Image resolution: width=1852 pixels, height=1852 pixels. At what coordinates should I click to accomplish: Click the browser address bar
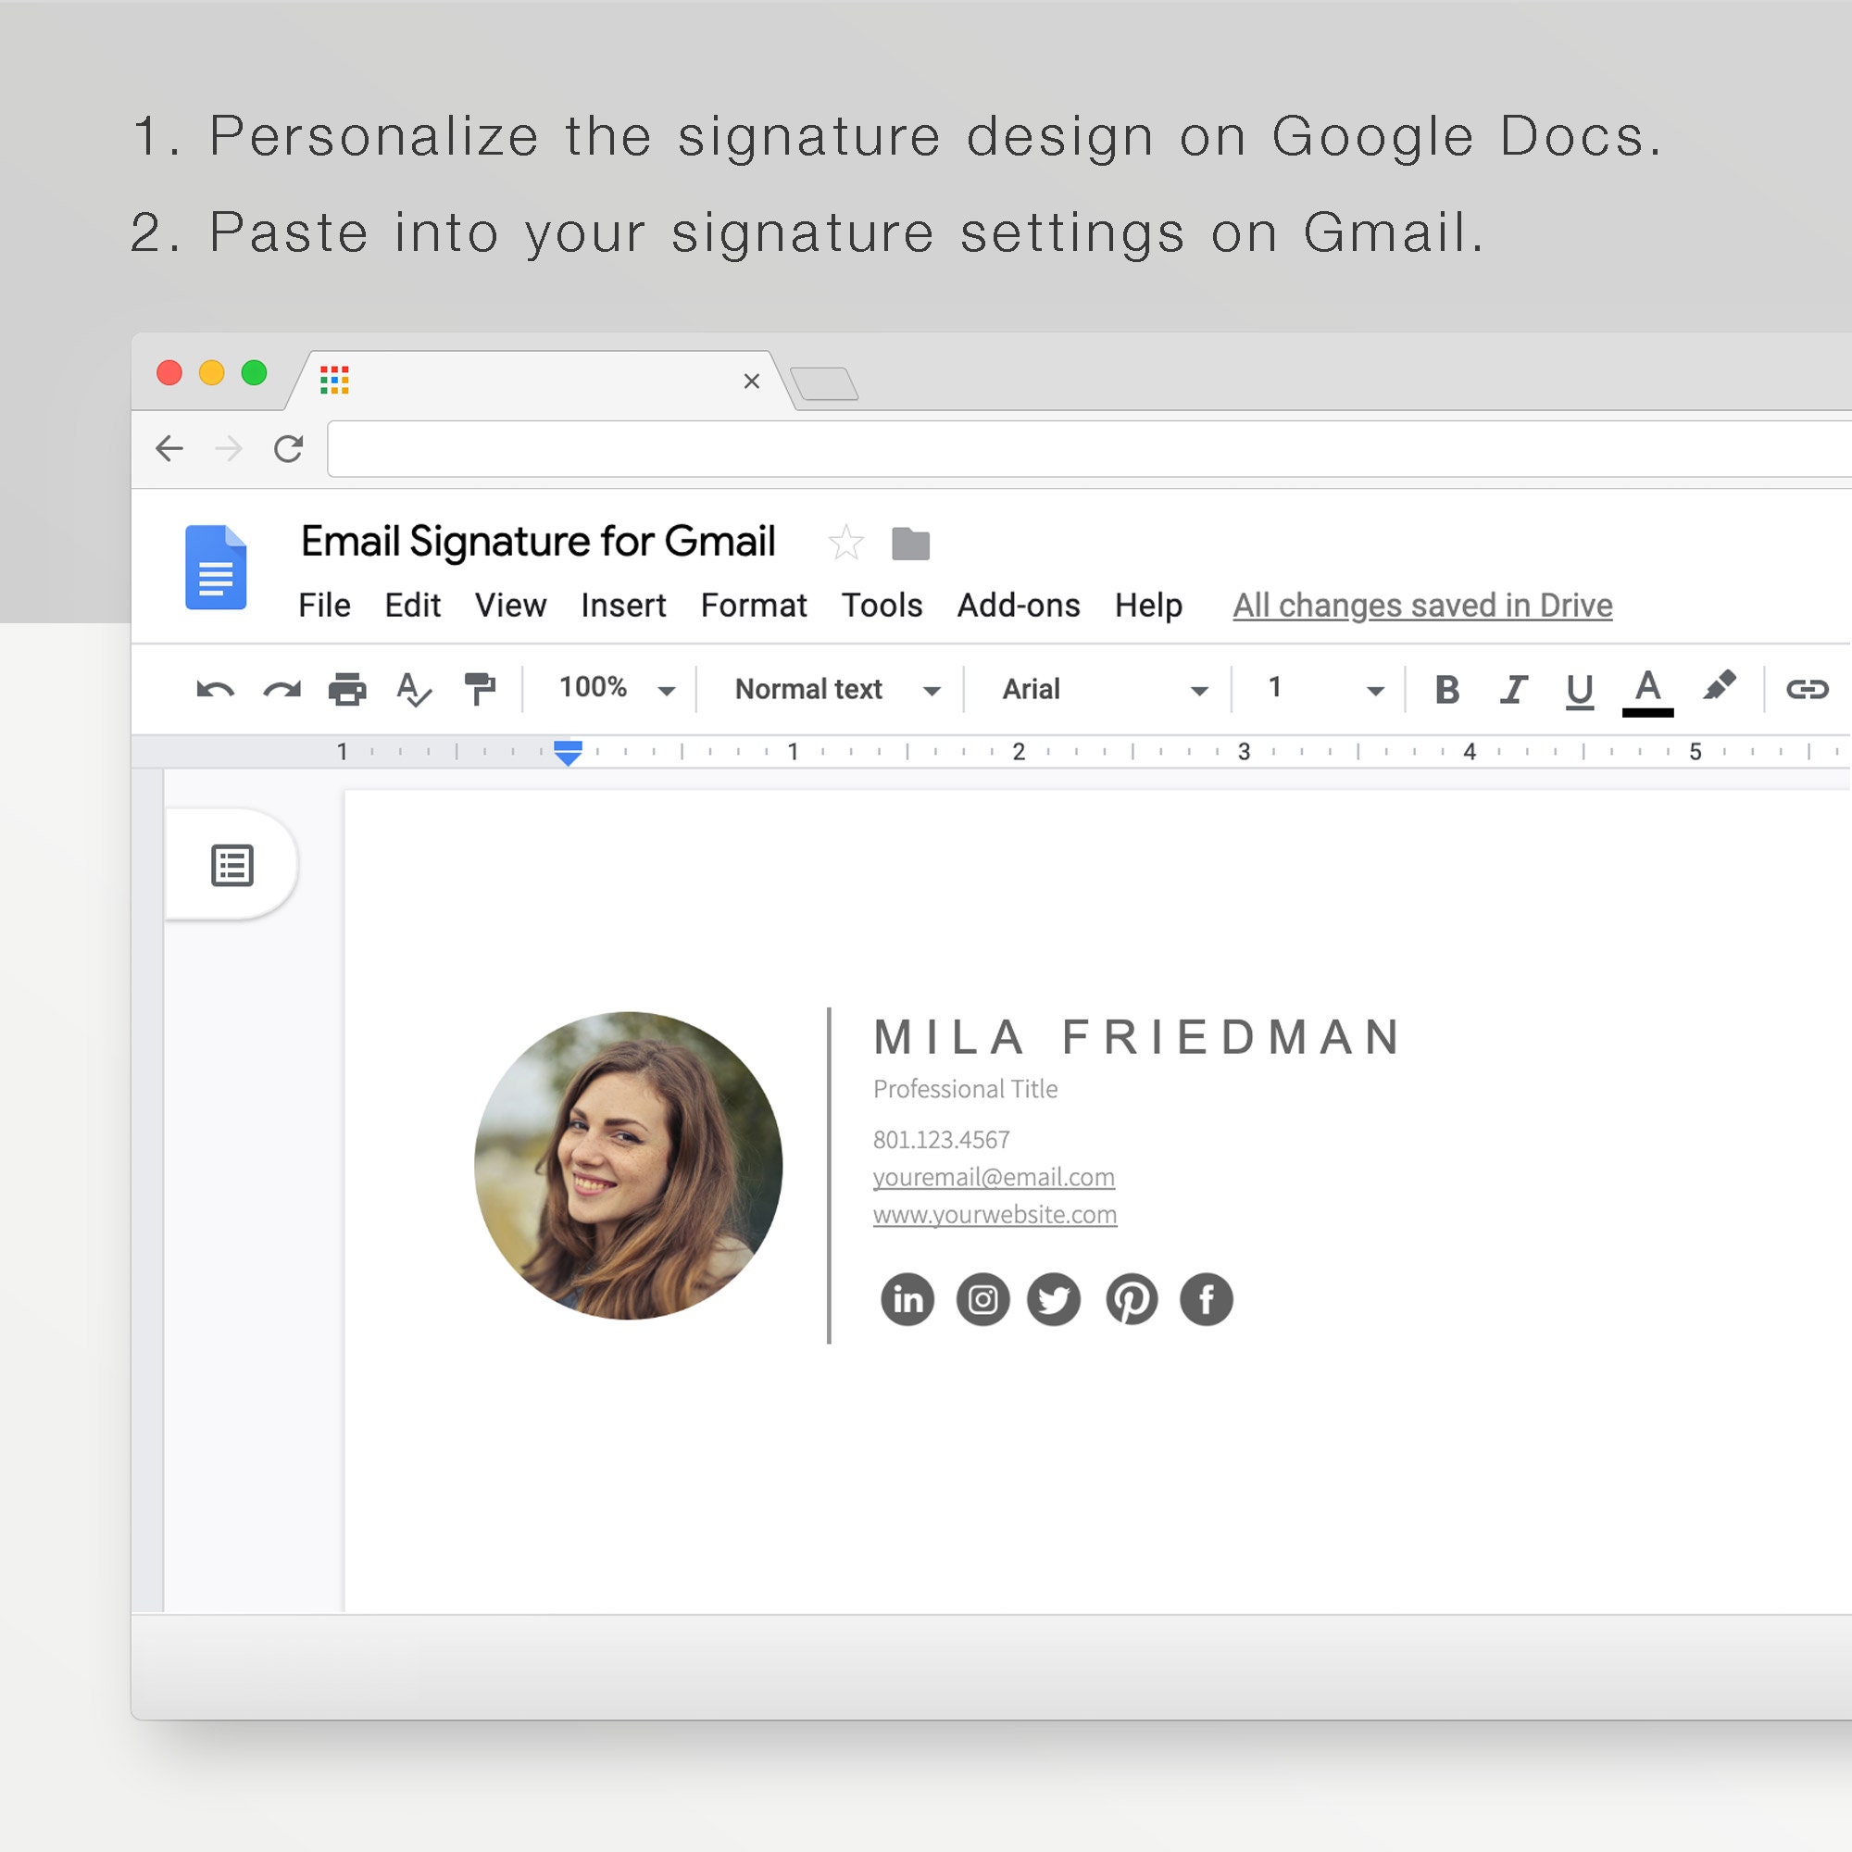1089,448
